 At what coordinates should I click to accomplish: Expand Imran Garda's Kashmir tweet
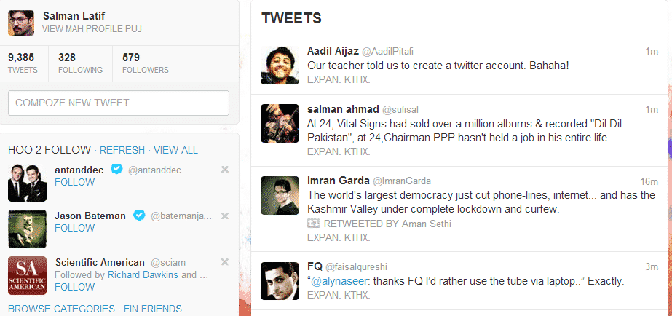point(339,237)
